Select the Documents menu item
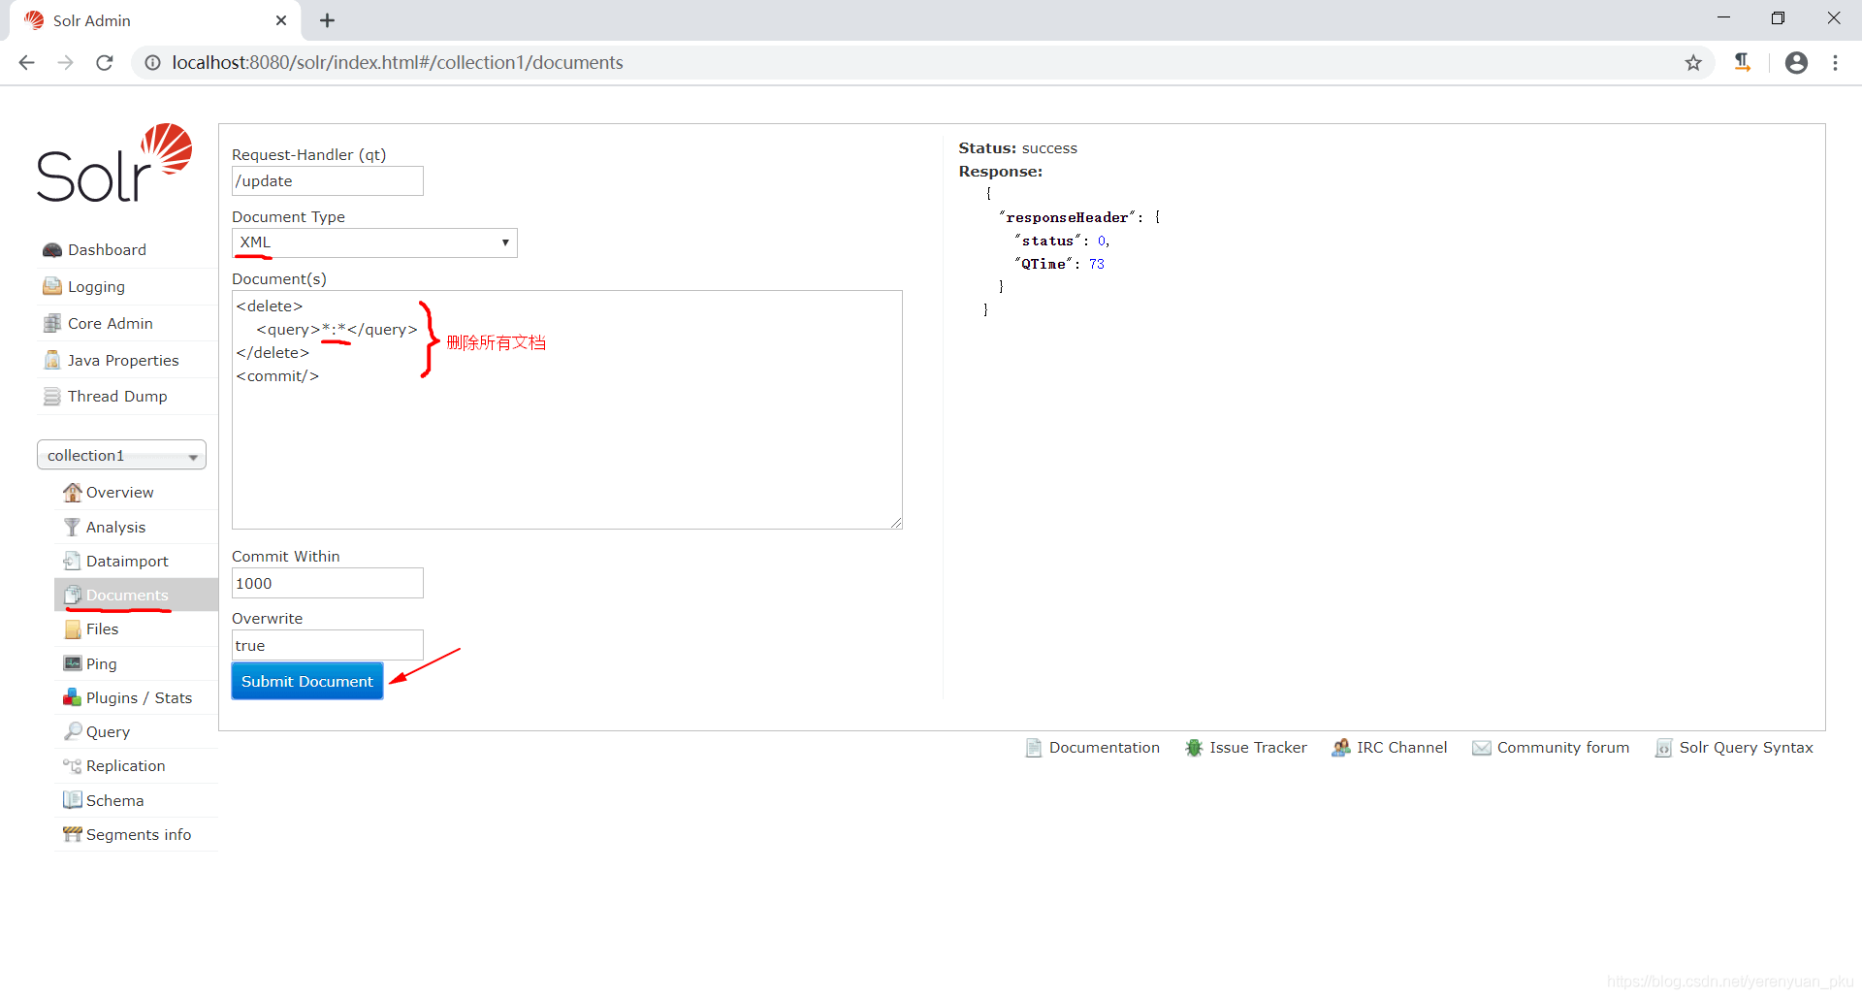The width and height of the screenshot is (1862, 999). [x=136, y=596]
